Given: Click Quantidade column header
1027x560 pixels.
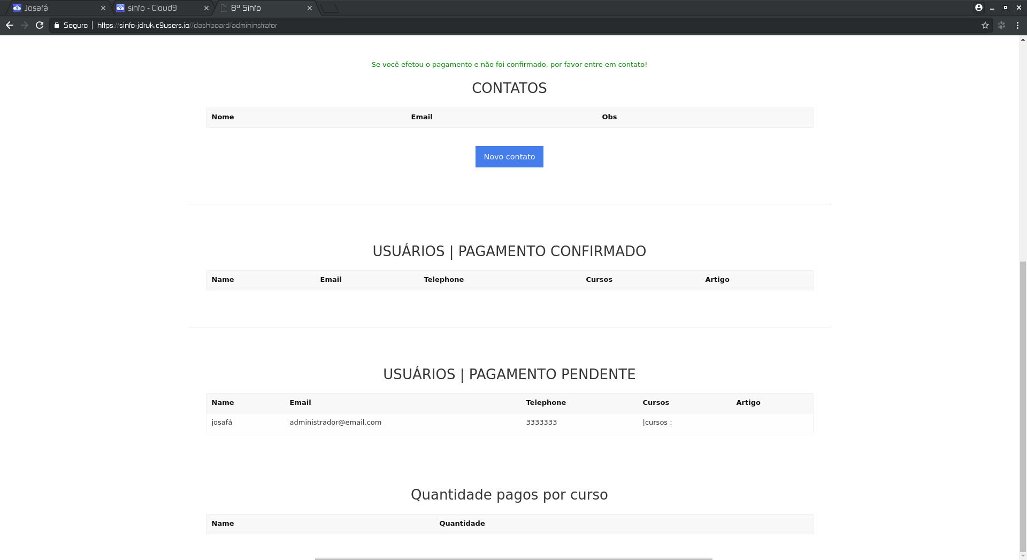Looking at the screenshot, I should click(x=462, y=524).
